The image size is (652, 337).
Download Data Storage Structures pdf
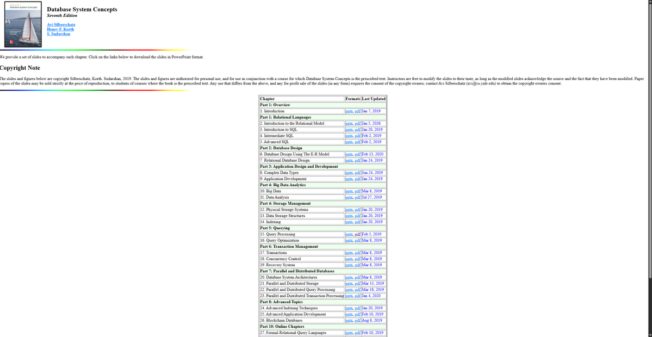(x=357, y=216)
